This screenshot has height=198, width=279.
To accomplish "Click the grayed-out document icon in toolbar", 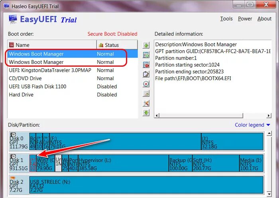I will [x=146, y=93].
